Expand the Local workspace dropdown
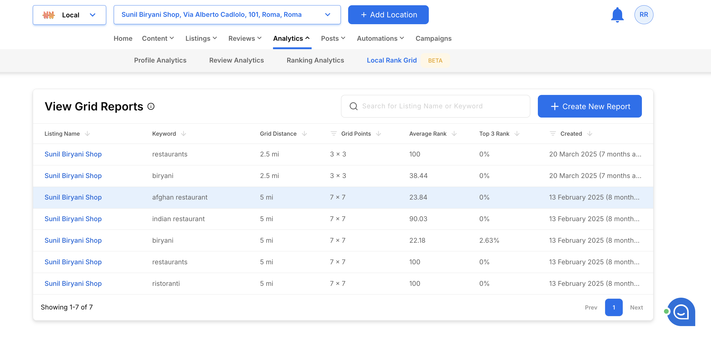This screenshot has height=355, width=711. point(69,15)
